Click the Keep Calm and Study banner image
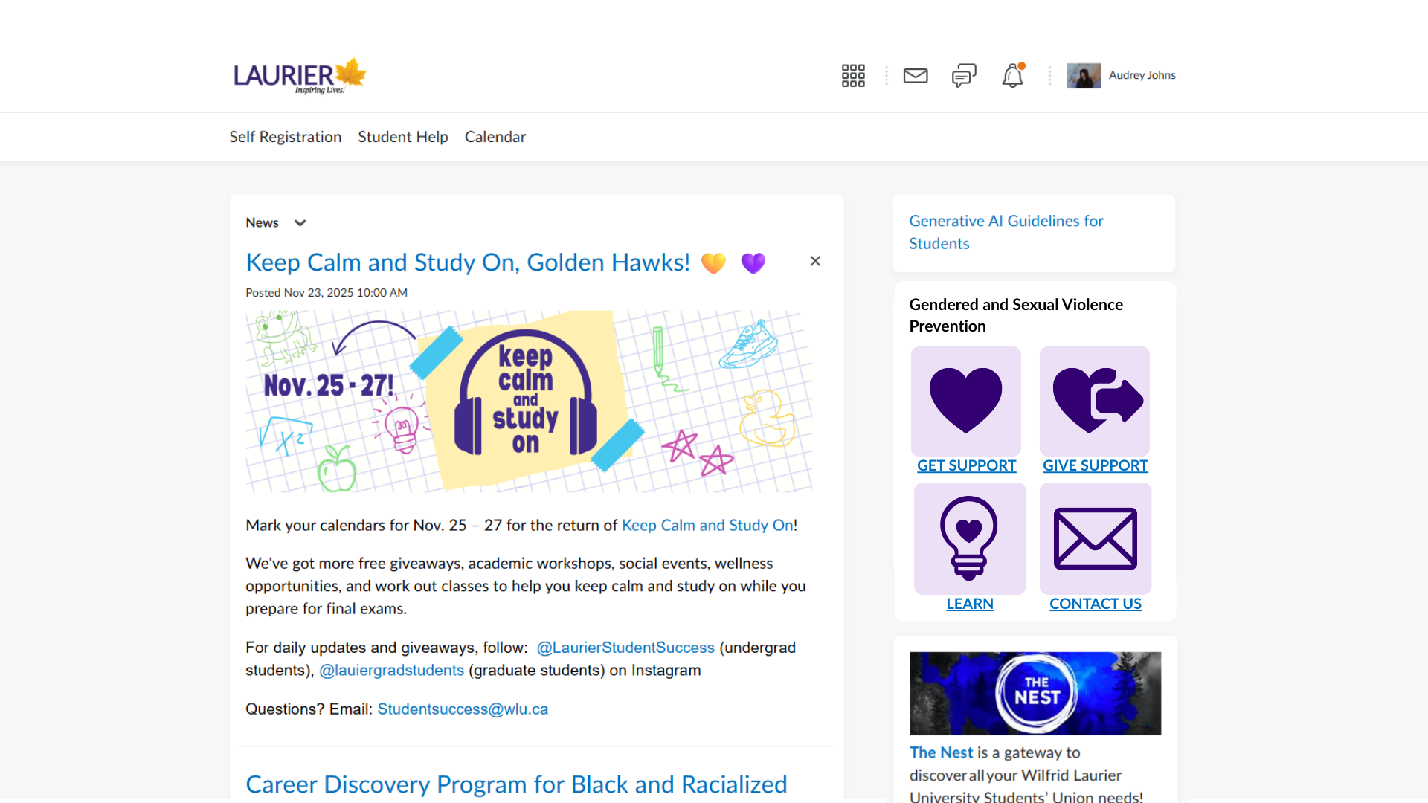The height and width of the screenshot is (803, 1428). pos(528,401)
